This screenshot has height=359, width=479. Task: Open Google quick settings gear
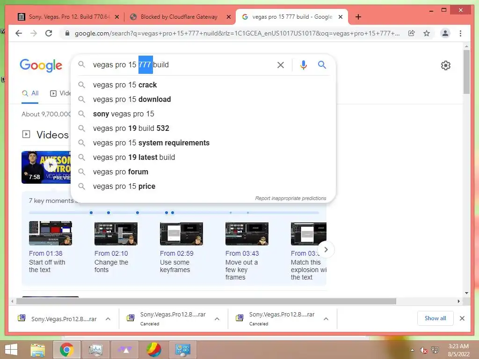click(446, 65)
